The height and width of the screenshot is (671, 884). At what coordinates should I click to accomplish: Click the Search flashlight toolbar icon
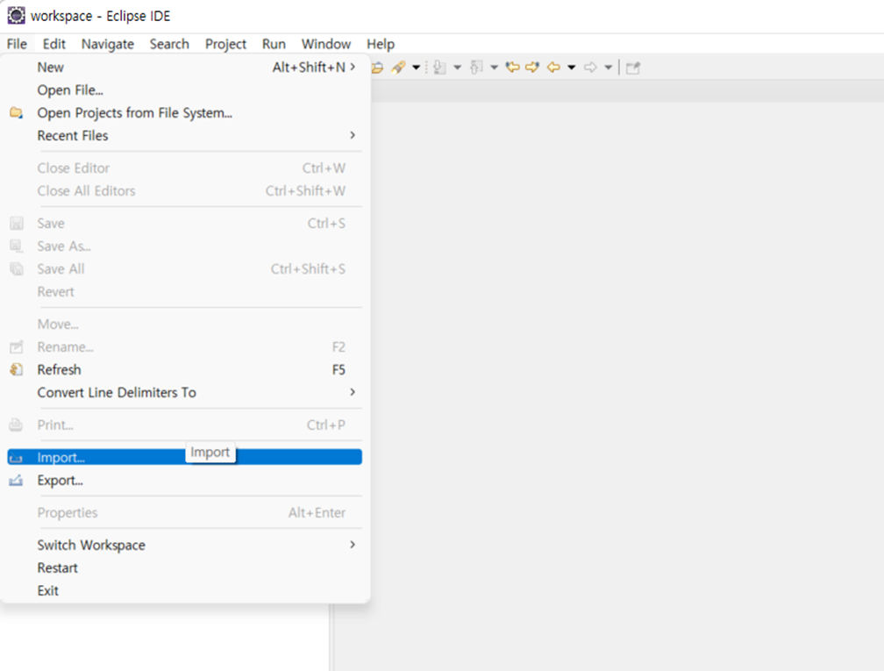(398, 68)
